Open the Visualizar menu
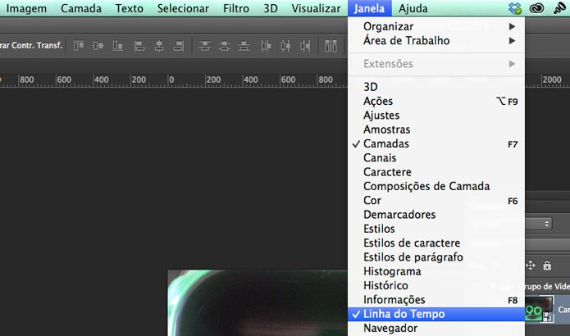The height and width of the screenshot is (336, 570). point(316,8)
